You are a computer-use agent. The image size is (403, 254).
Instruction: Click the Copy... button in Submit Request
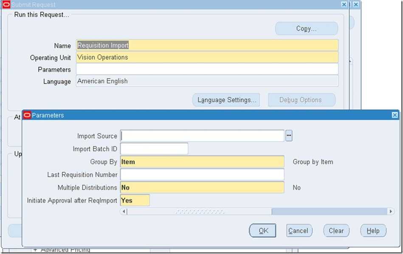click(306, 28)
